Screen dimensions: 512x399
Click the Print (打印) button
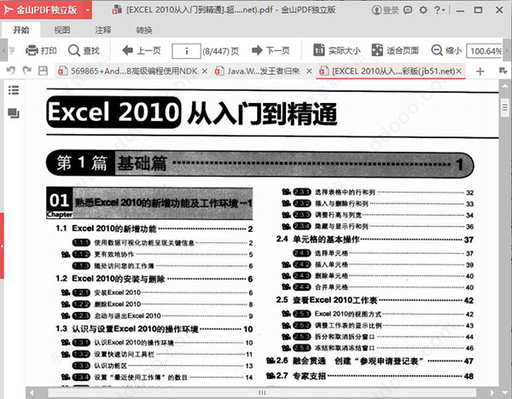(x=41, y=50)
